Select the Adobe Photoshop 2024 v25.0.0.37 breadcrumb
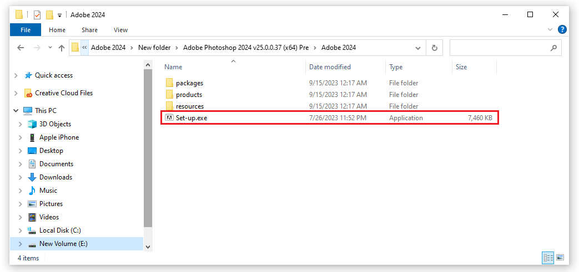The width and height of the screenshot is (579, 272). coord(245,48)
